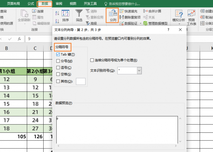Check the 空格 space delimiter checkbox
This screenshot has width=213, height=152.
58,74
